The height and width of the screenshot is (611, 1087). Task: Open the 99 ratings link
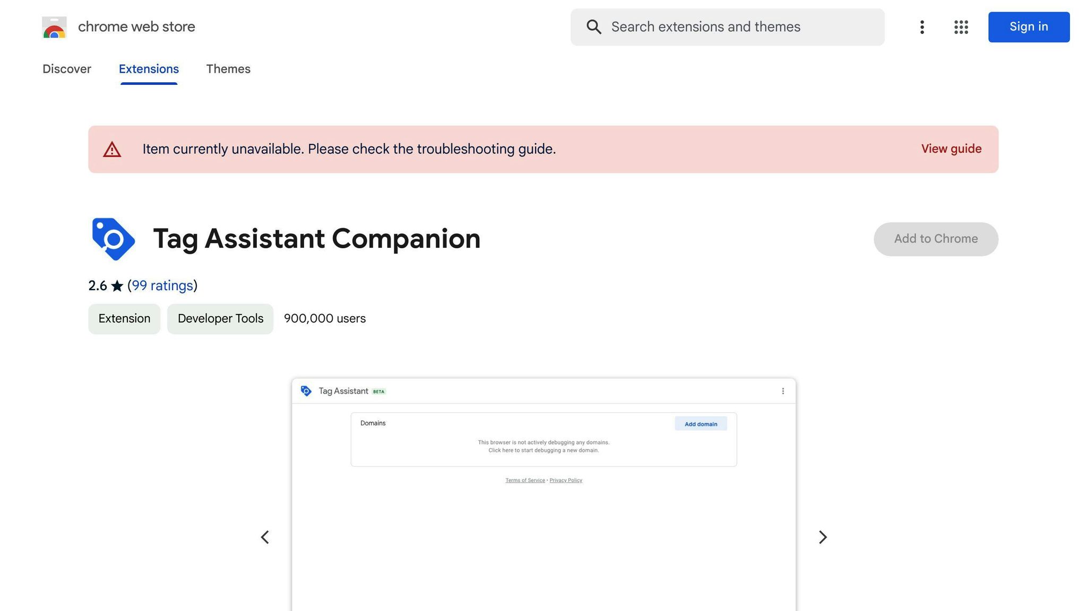162,286
